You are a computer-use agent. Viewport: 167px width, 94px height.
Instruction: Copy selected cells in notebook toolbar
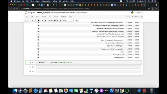[x=36, y=20]
